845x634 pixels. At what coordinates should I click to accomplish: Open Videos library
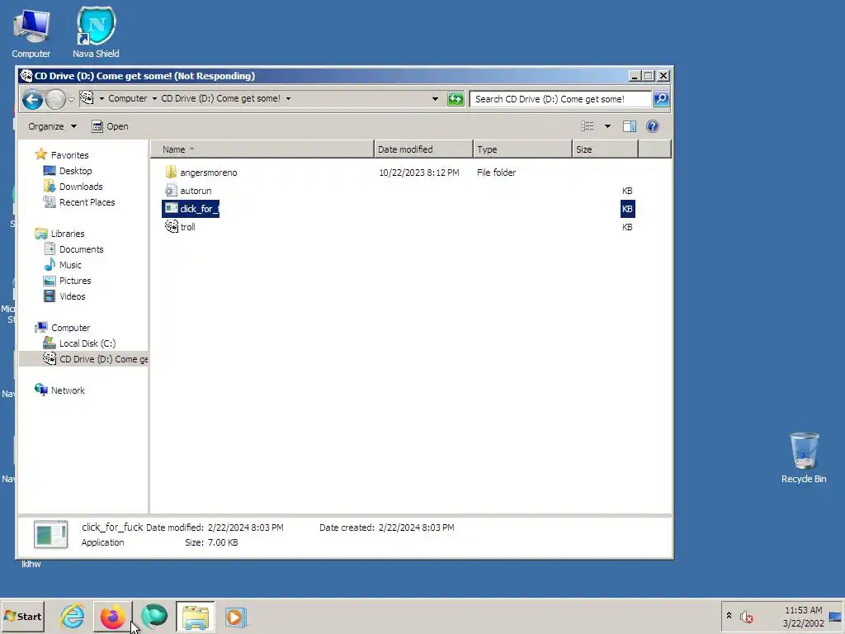pyautogui.click(x=64, y=296)
